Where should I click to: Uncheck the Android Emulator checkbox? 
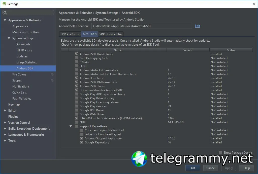tap(77, 78)
